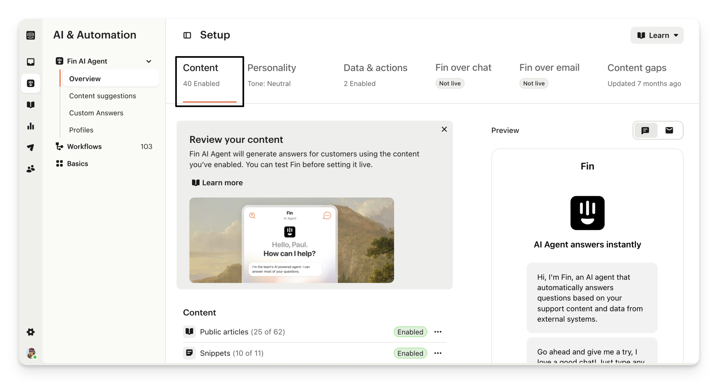Switch to the Personality tab

point(271,74)
